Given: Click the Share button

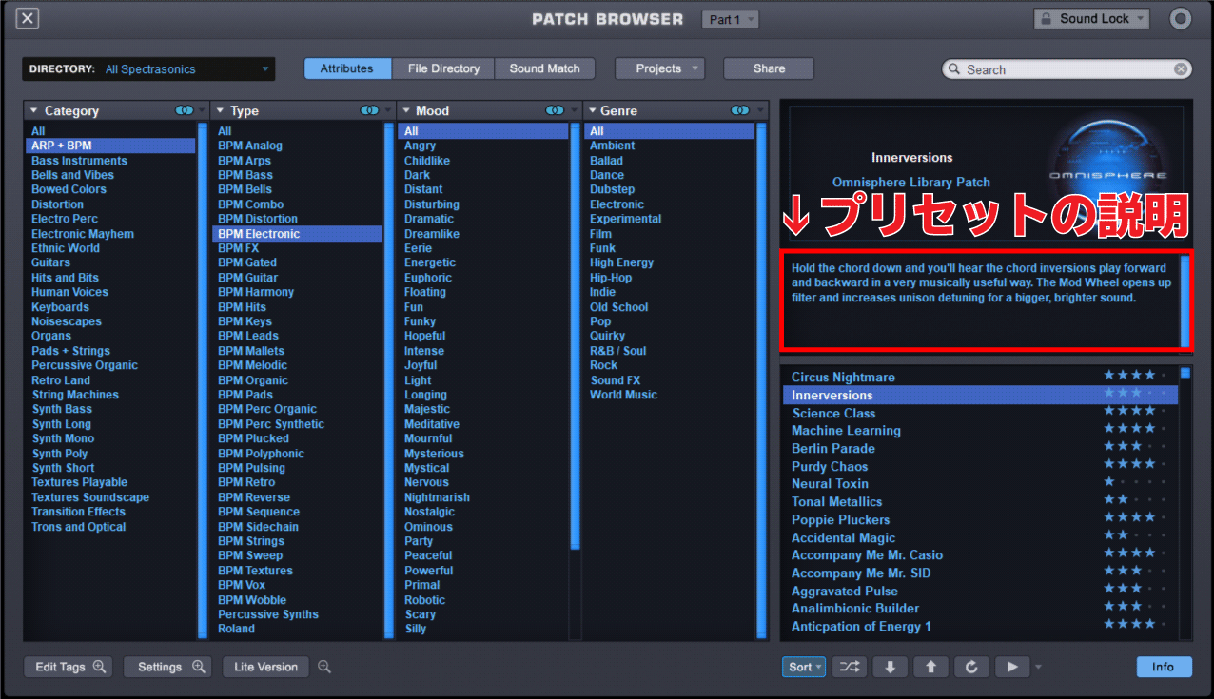Looking at the screenshot, I should click(x=769, y=68).
